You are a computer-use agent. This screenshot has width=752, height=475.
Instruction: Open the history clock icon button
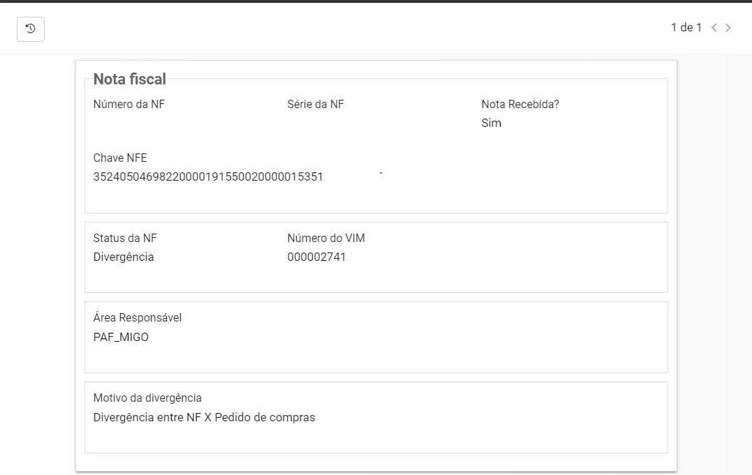[31, 29]
